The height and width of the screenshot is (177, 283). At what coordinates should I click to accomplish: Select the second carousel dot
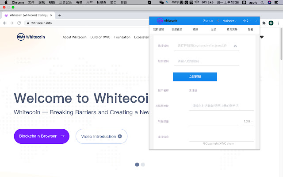143,165
